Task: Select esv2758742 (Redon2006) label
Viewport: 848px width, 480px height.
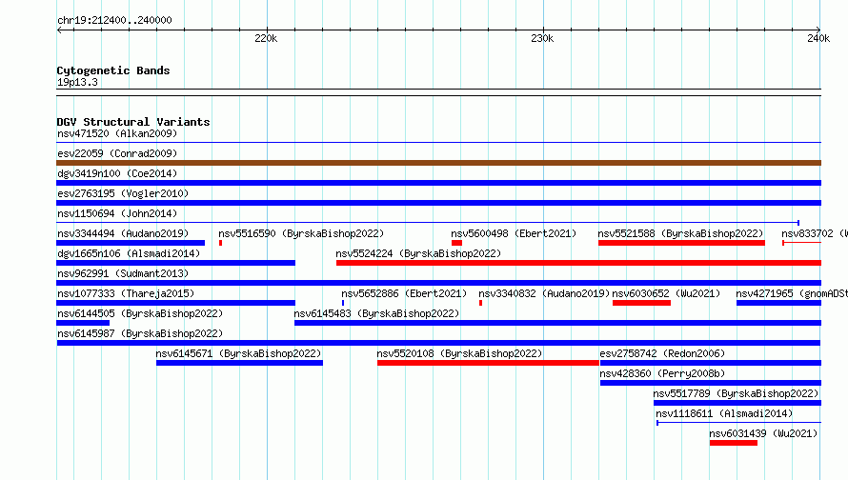Action: point(662,353)
